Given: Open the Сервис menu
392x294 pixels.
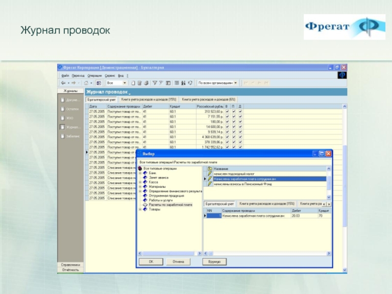Looking at the screenshot, I should [x=110, y=75].
